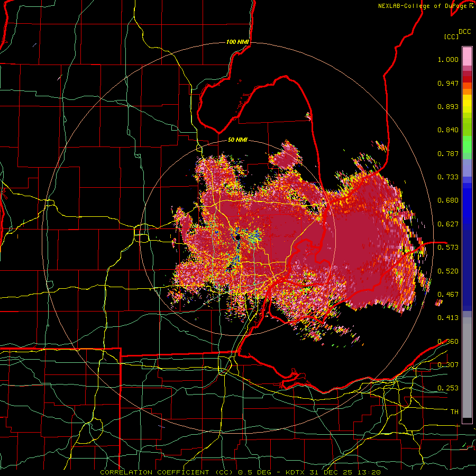Click the 0.627 legend value

click(448, 224)
